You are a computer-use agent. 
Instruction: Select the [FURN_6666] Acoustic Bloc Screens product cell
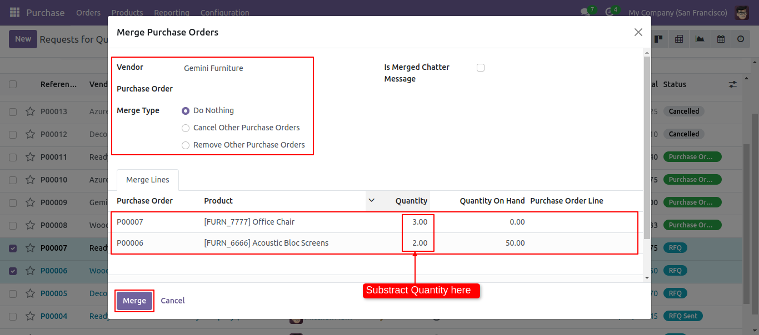click(266, 243)
